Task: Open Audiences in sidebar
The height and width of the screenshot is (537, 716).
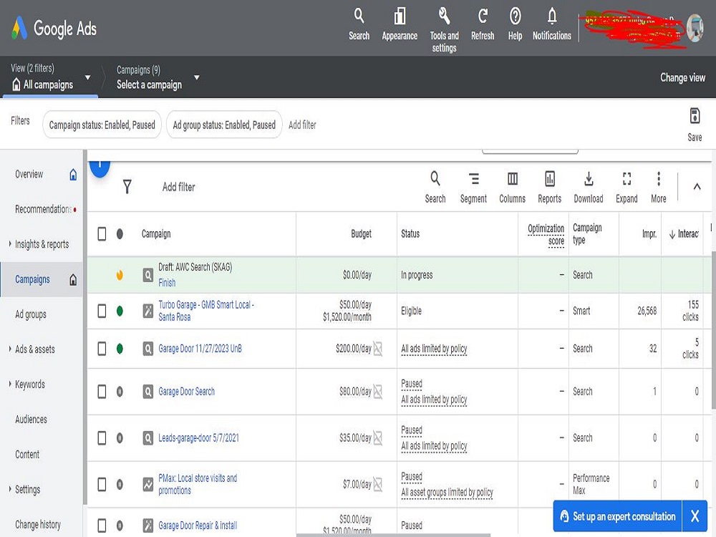Action: (x=31, y=419)
